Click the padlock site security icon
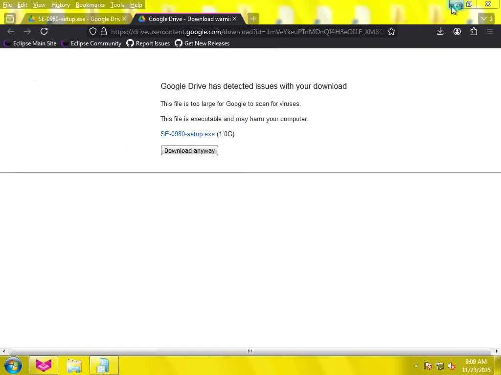This screenshot has width=501, height=375. point(104,32)
